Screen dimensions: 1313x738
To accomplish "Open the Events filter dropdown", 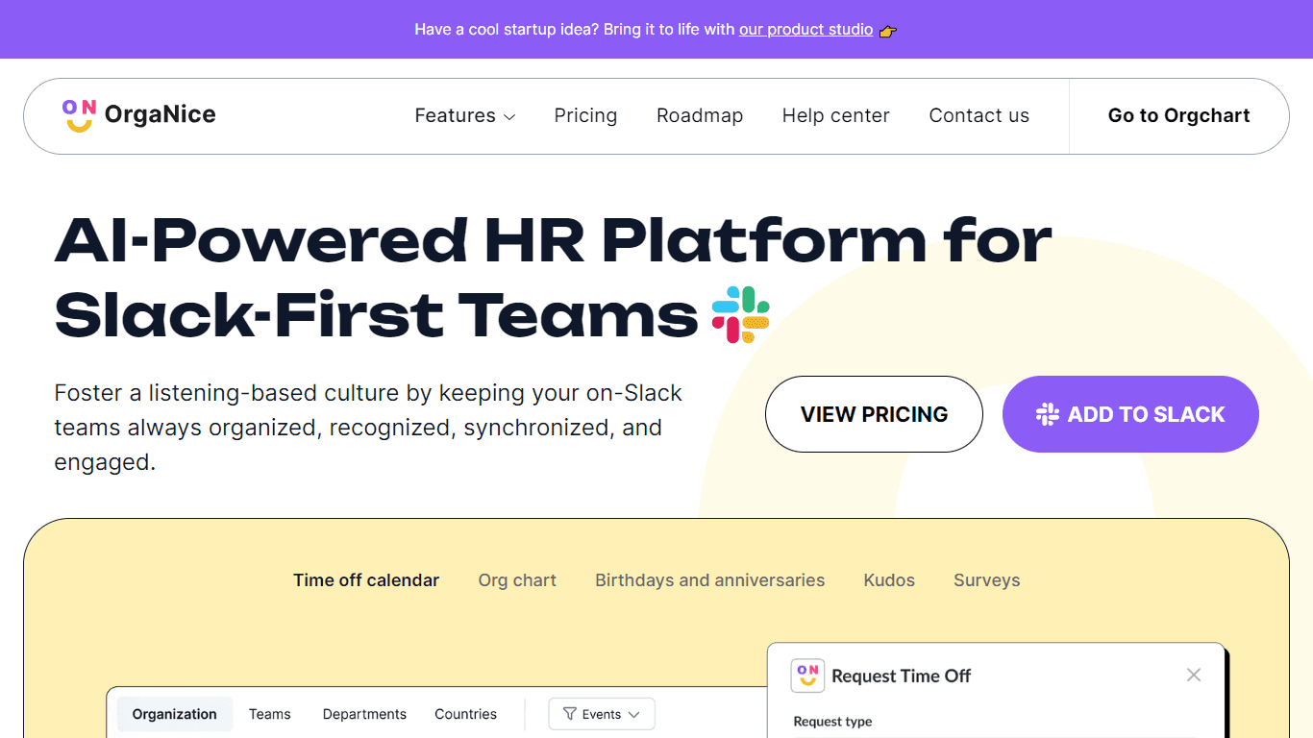I will coord(602,714).
